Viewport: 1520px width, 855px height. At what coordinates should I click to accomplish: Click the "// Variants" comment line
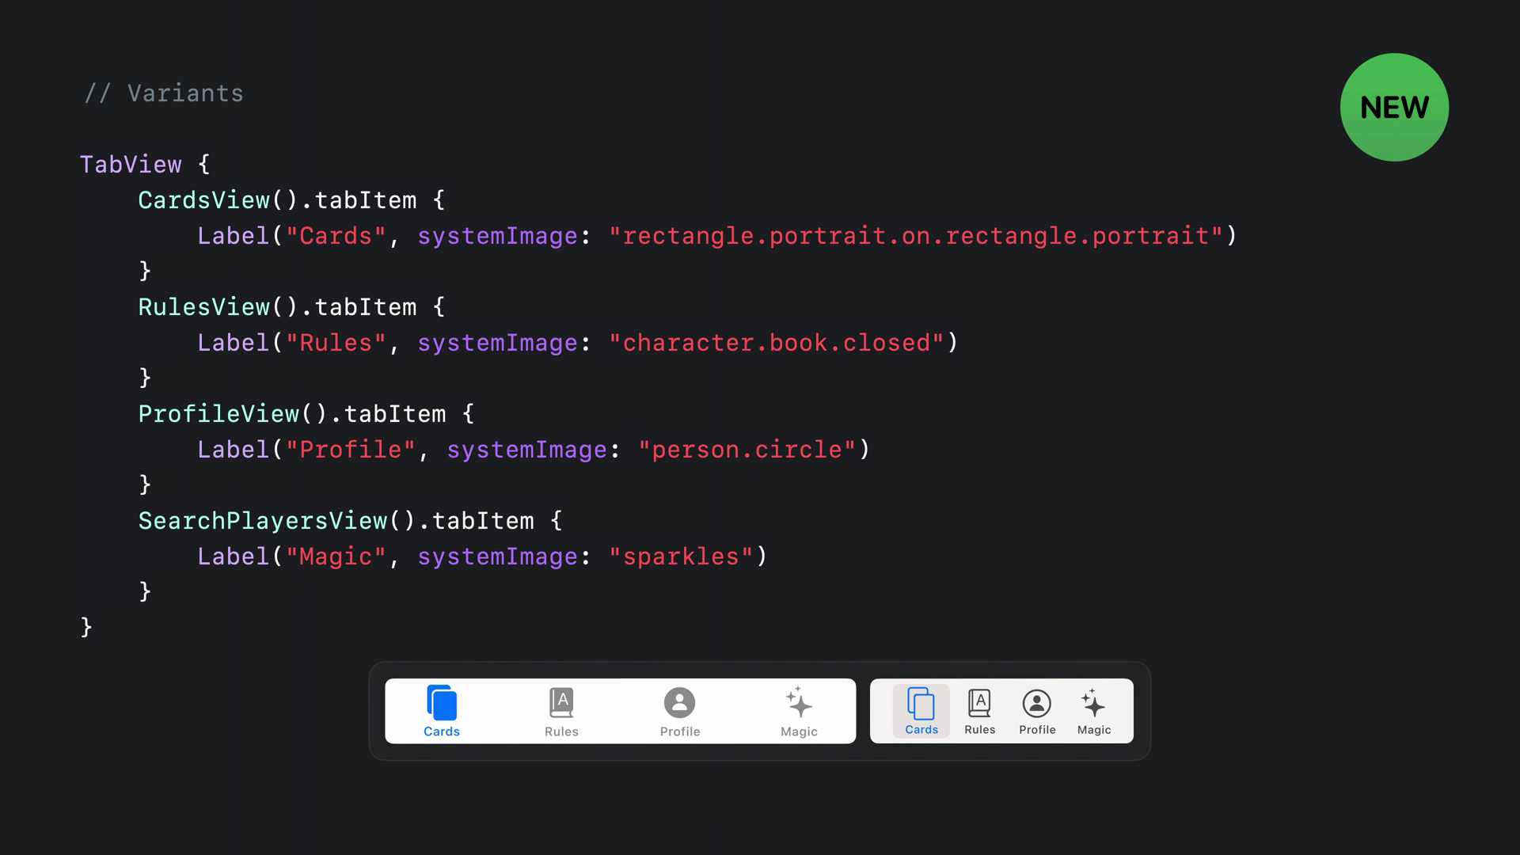point(164,93)
